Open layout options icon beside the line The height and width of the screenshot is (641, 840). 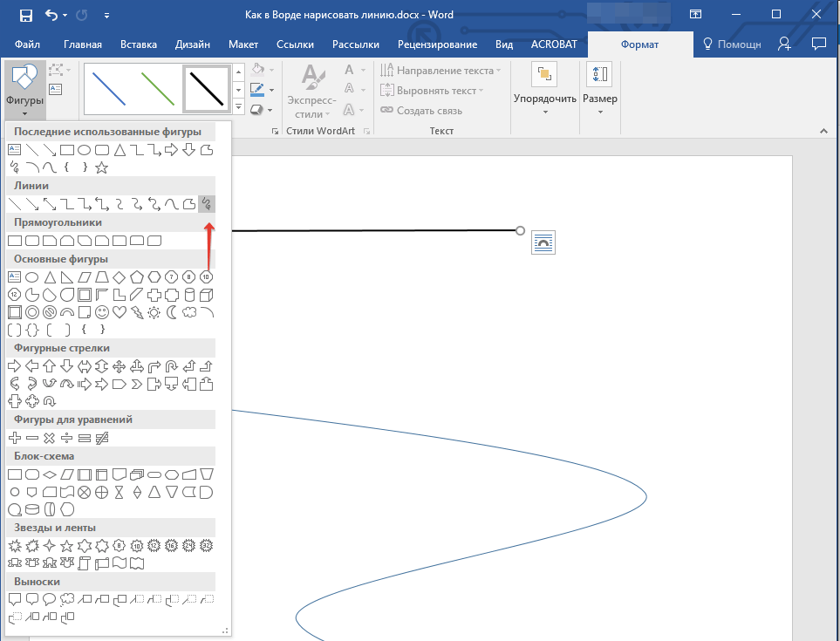click(543, 243)
